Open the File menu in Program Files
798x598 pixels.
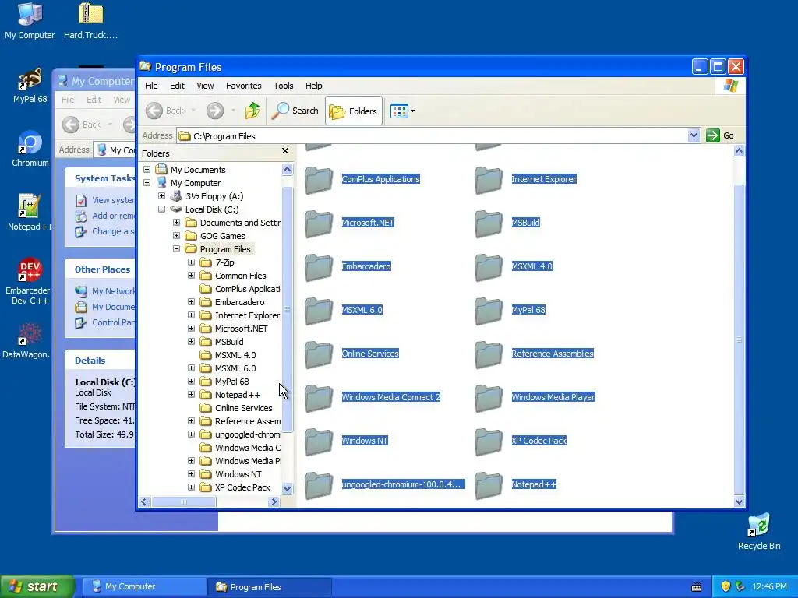coord(151,86)
